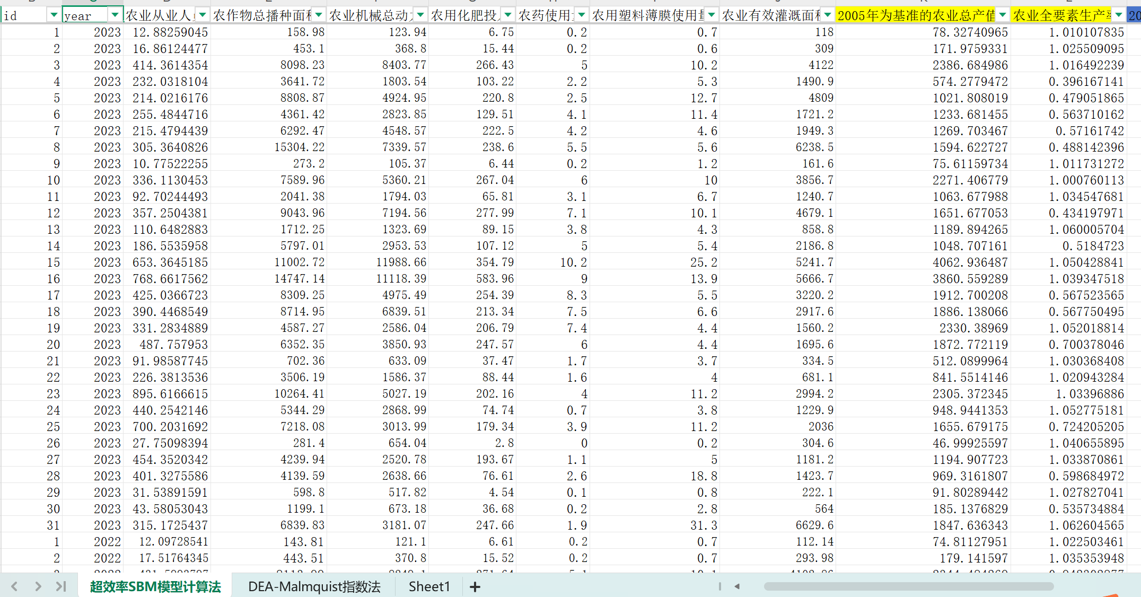Switch to the DEA-Malmquist指数法 sheet tab

click(x=314, y=587)
